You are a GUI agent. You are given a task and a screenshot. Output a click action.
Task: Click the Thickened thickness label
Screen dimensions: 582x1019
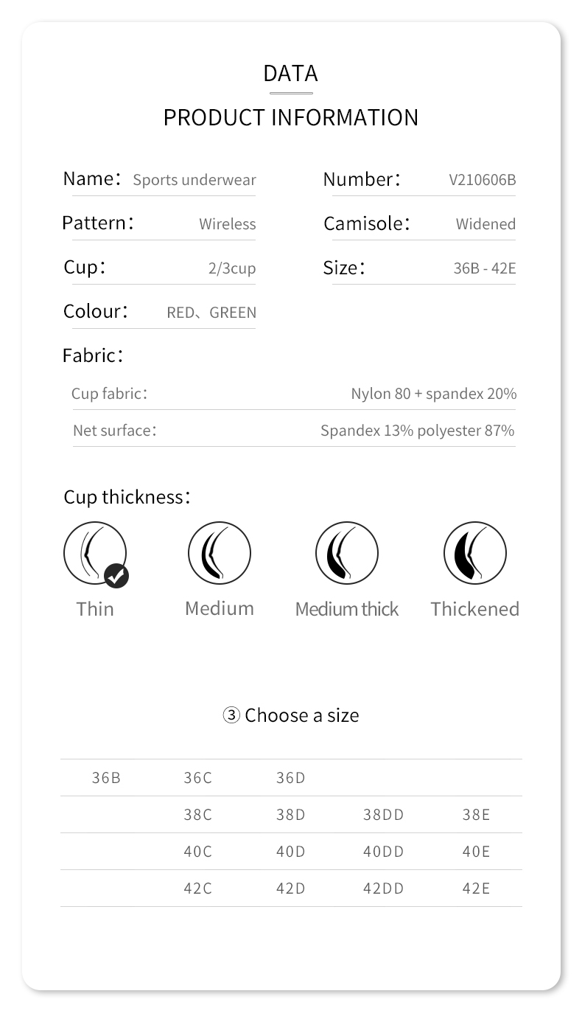click(474, 609)
